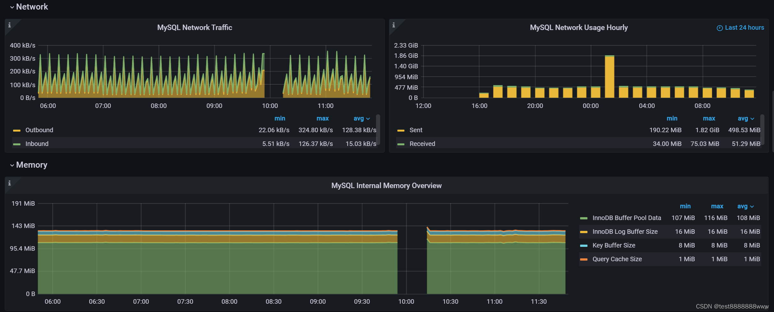Open MySQL Network Traffic panel title menu
Image resolution: width=774 pixels, height=312 pixels.
195,27
